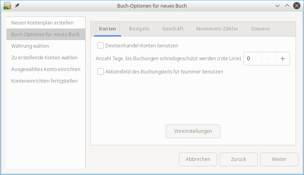Click the Weiter button
The image size is (304, 175).
(279, 159)
